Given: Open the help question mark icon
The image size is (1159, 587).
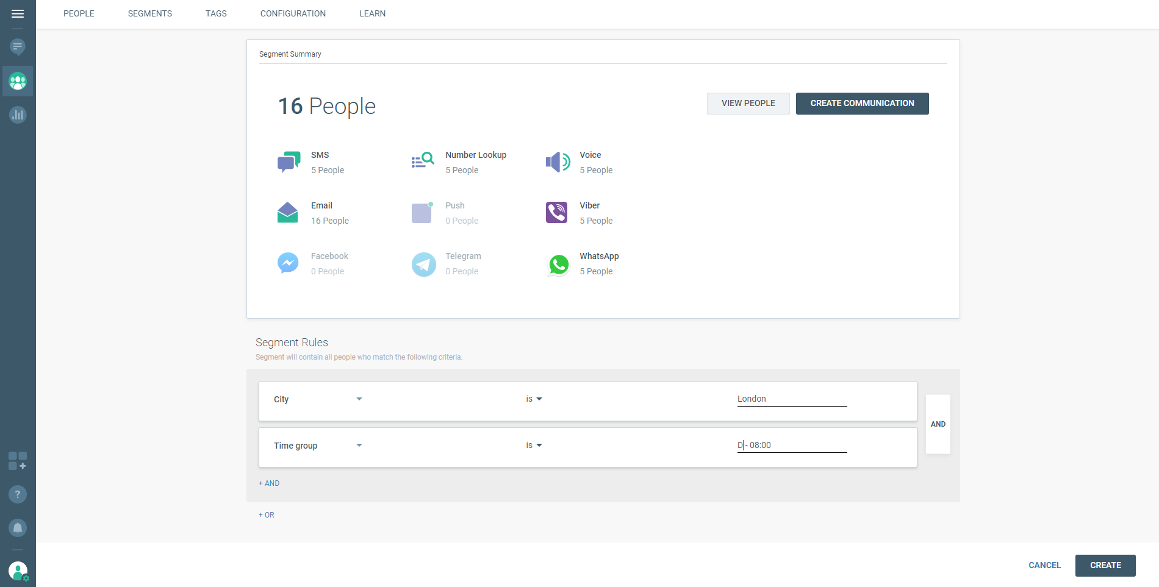Looking at the screenshot, I should coord(18,494).
